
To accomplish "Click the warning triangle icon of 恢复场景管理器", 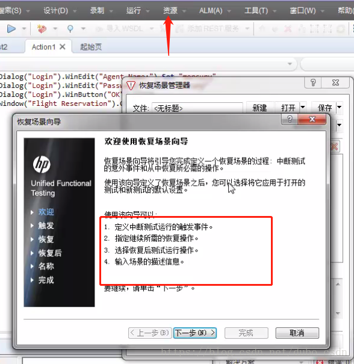I will [131, 85].
